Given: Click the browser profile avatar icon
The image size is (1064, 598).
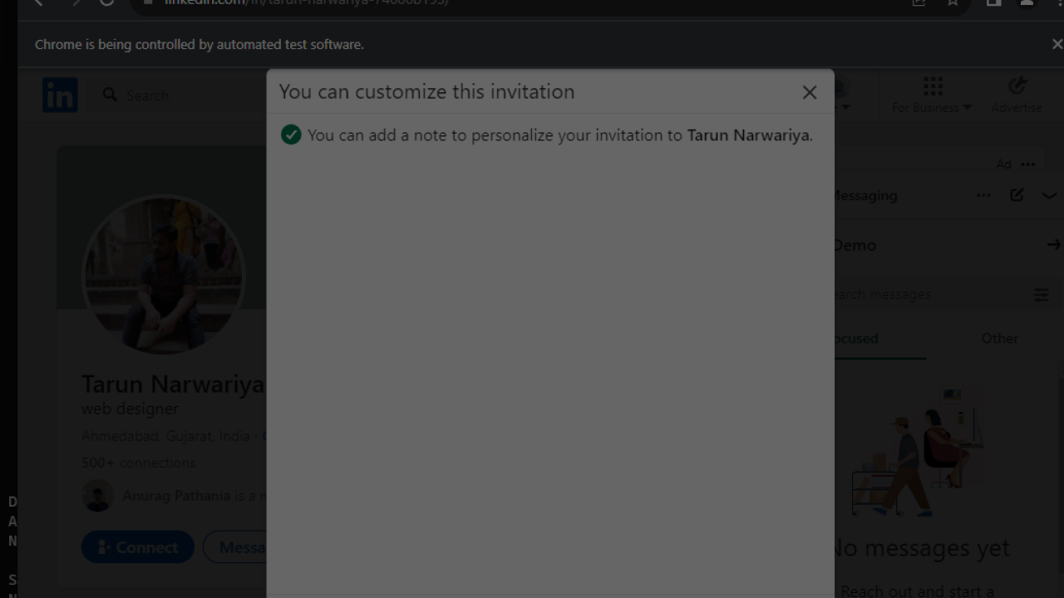Looking at the screenshot, I should [x=1025, y=3].
